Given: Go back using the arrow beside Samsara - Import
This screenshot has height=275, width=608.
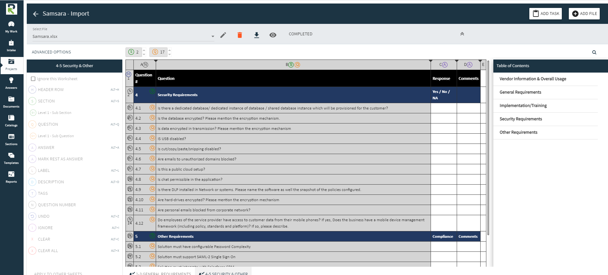Looking at the screenshot, I should pyautogui.click(x=36, y=14).
